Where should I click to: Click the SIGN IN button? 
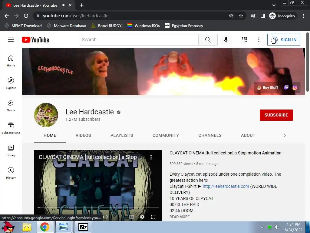[x=284, y=40]
